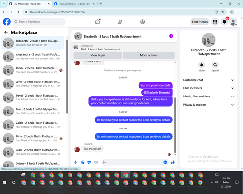Choose a sticker icon
Image resolution: width=243 pixels, height=194 pixels.
89,162
